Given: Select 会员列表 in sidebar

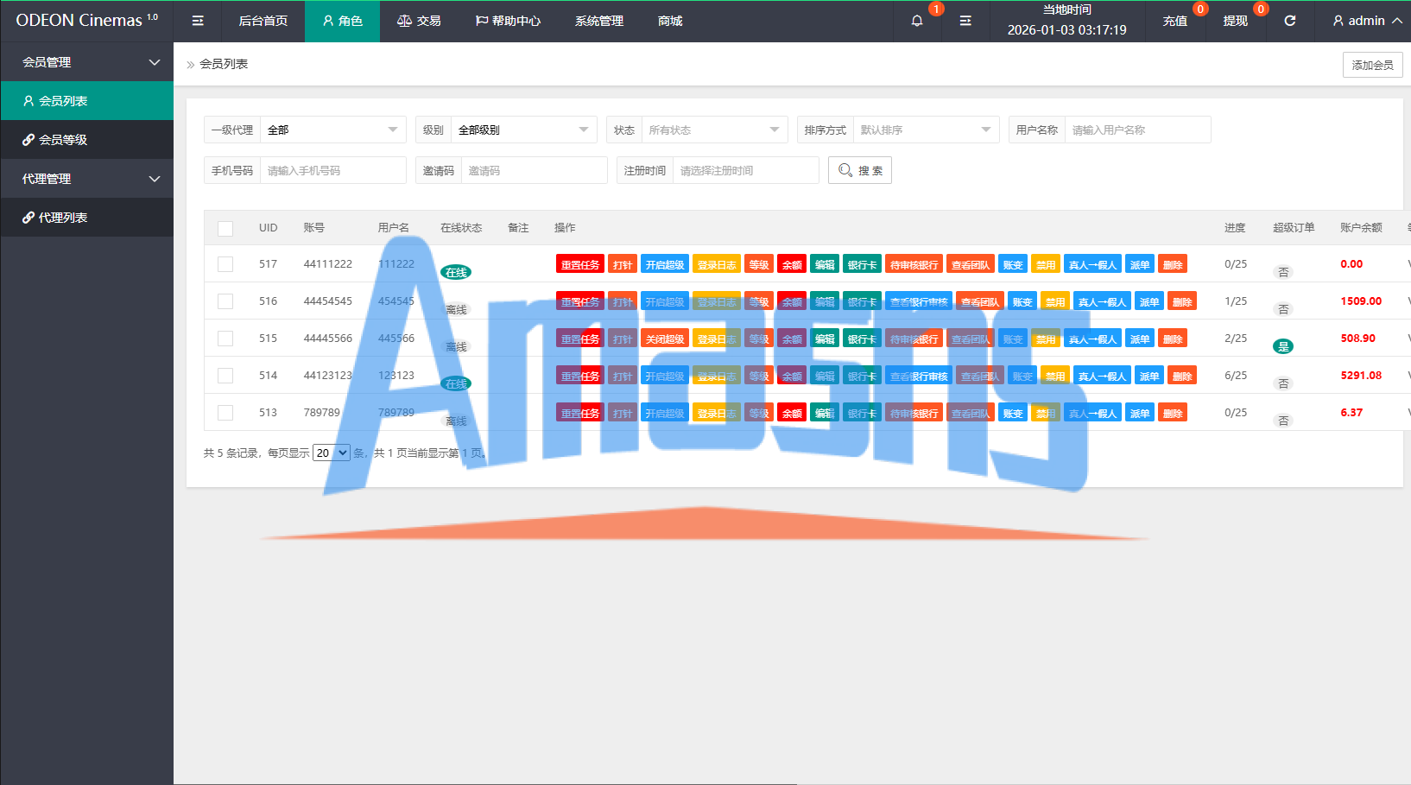Looking at the screenshot, I should point(86,101).
